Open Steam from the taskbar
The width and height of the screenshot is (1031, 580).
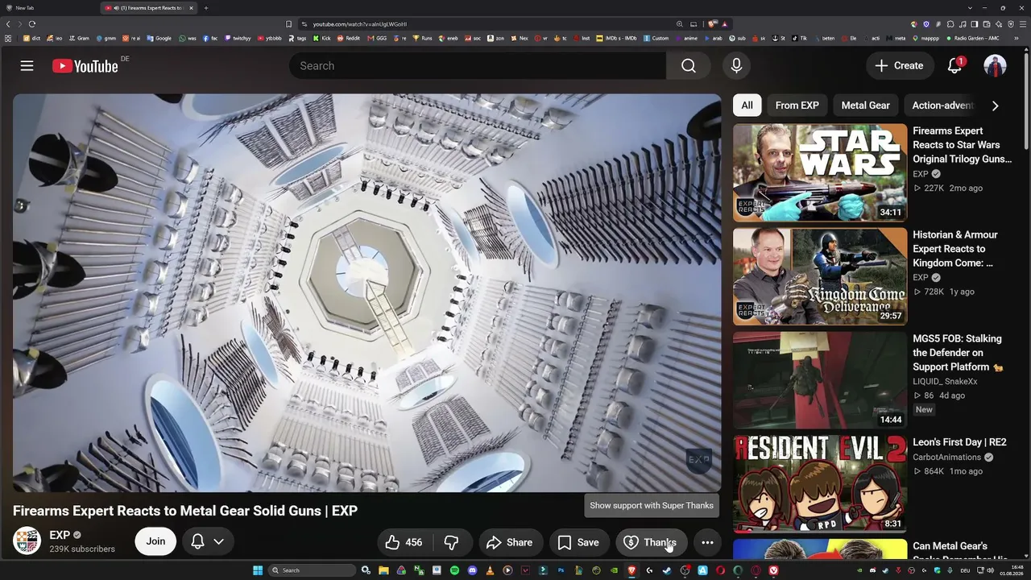pos(666,570)
